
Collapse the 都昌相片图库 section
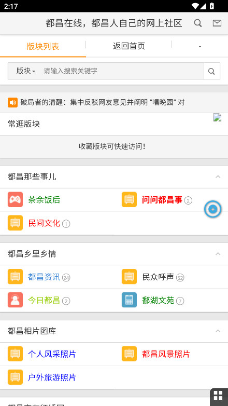coord(218,331)
